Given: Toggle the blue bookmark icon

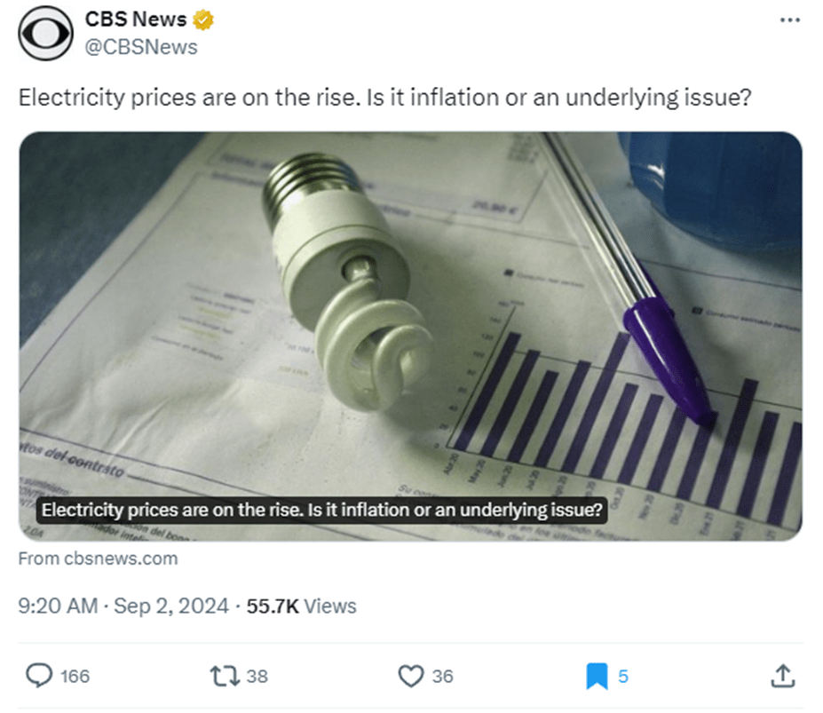Looking at the screenshot, I should point(597,677).
